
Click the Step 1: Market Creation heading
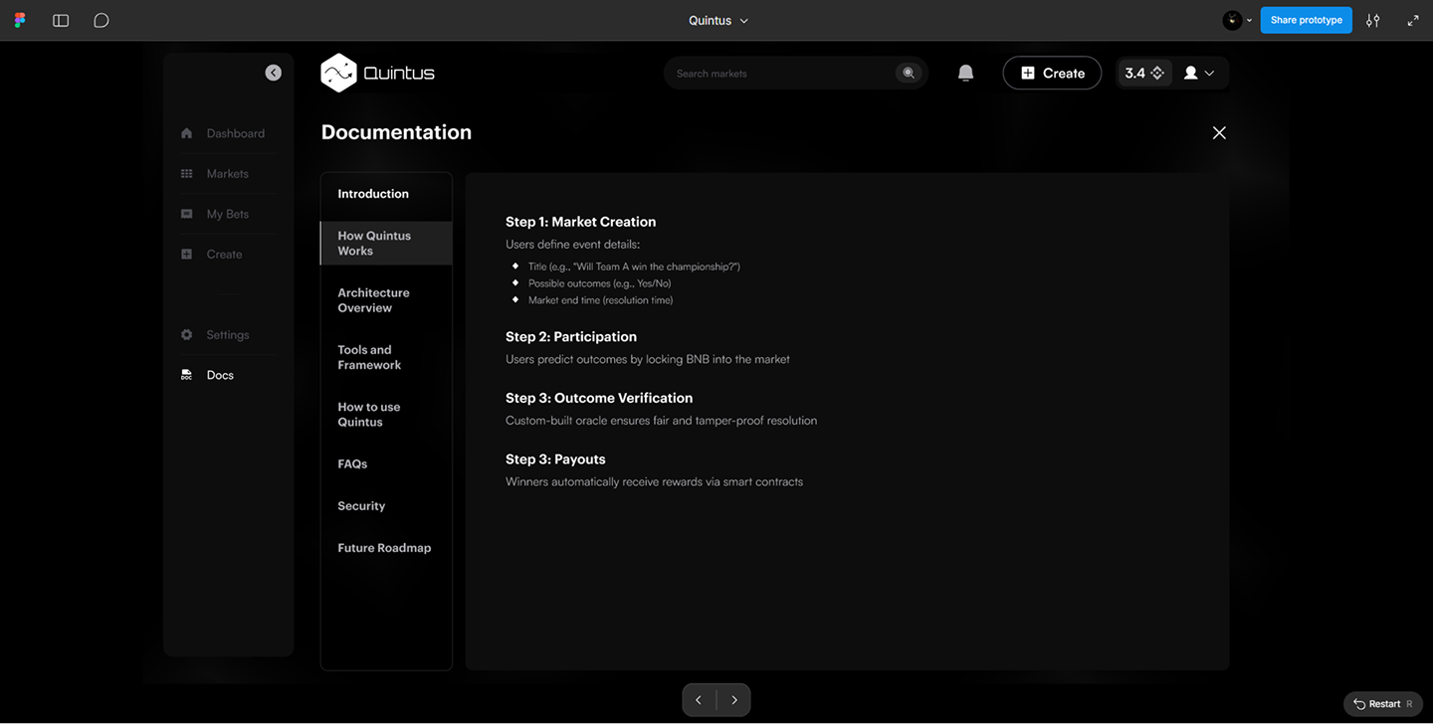580,222
